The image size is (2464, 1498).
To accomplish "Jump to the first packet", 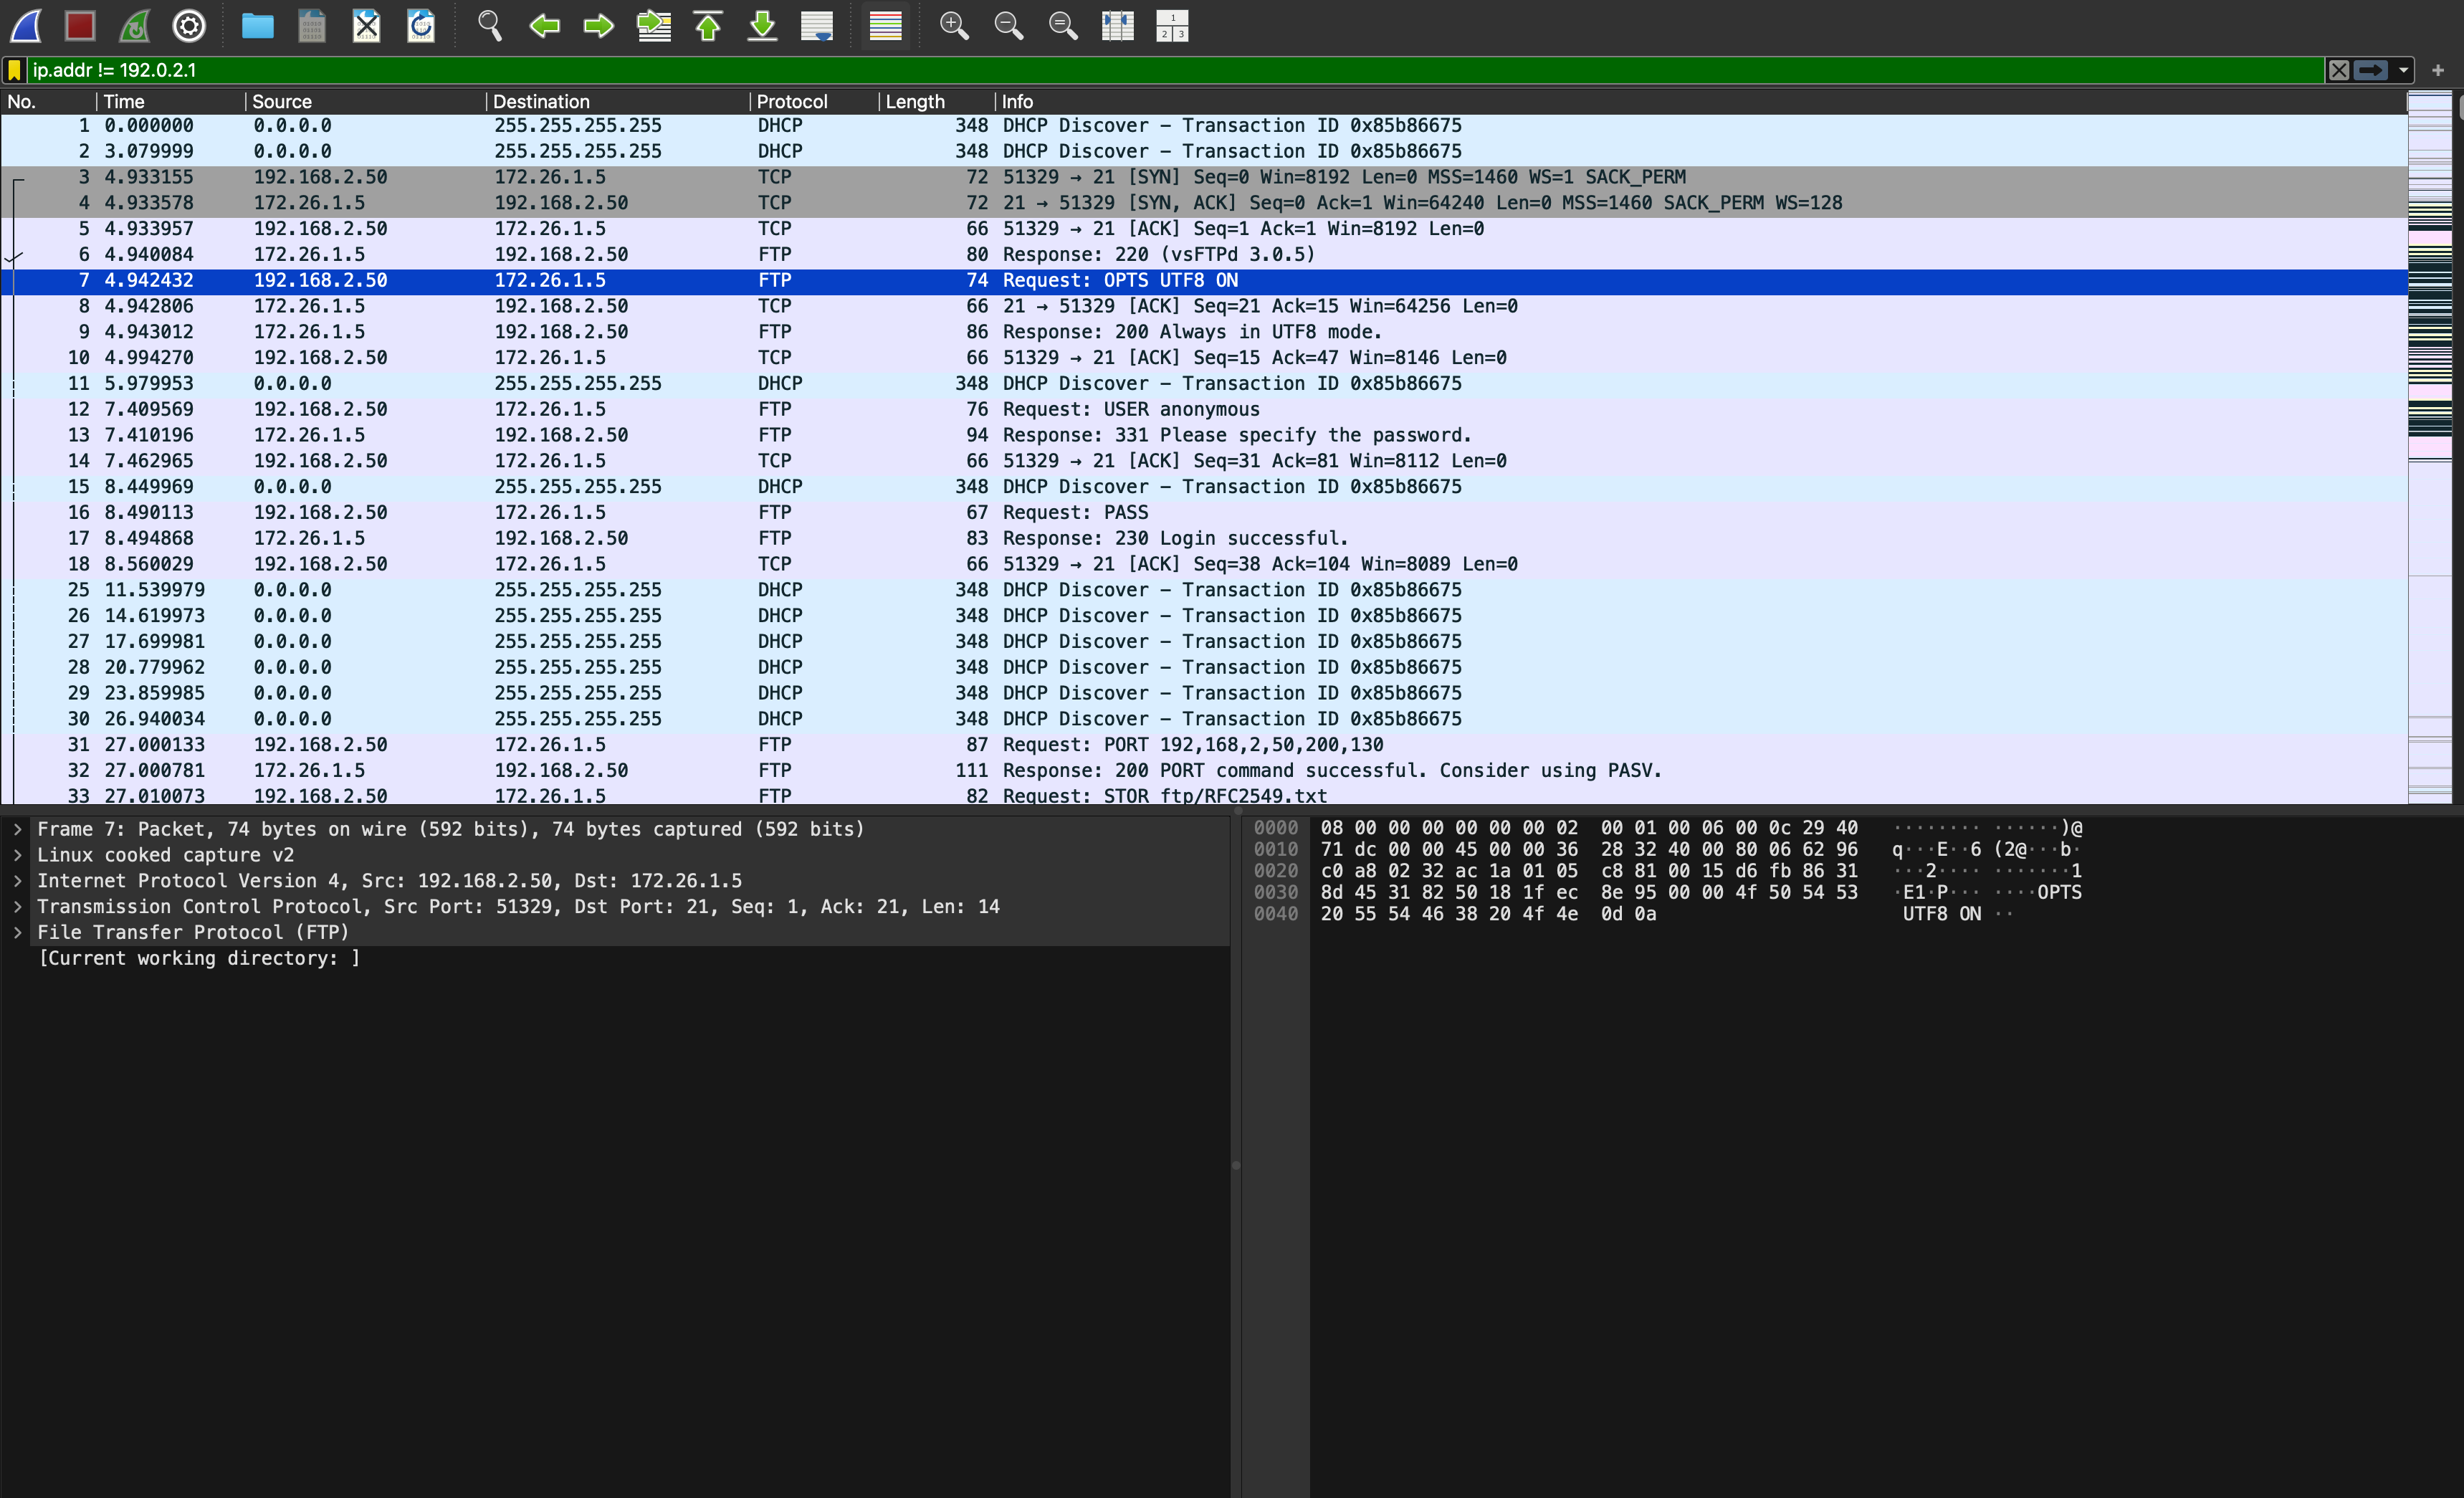I will click(708, 26).
